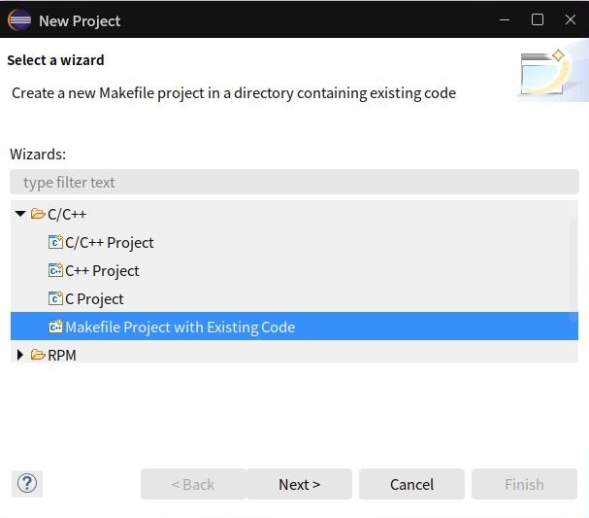Select the C/C++ Project entry
The width and height of the screenshot is (589, 518).
click(110, 243)
